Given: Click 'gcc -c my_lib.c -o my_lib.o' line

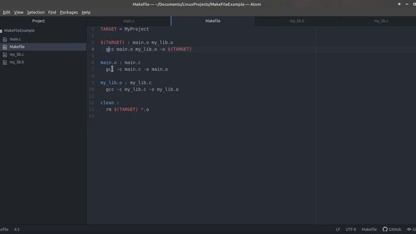Looking at the screenshot, I should click(x=142, y=90).
